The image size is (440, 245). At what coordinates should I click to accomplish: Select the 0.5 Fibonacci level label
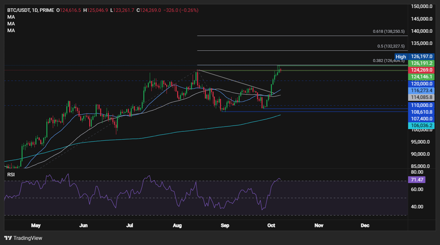pyautogui.click(x=390, y=46)
